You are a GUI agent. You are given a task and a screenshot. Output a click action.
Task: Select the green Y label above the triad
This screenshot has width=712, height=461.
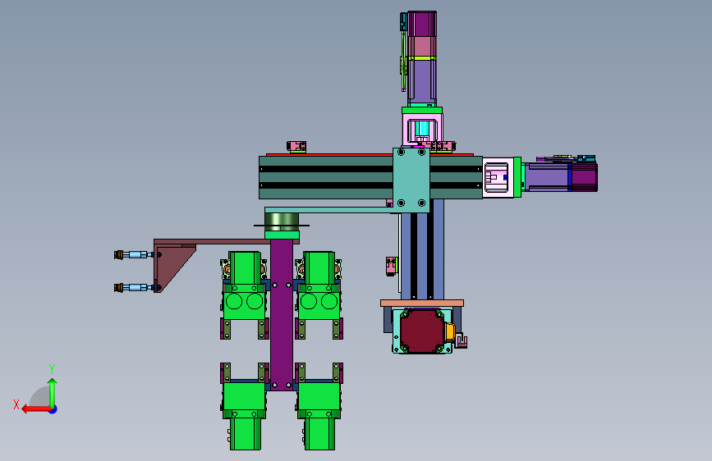[52, 368]
